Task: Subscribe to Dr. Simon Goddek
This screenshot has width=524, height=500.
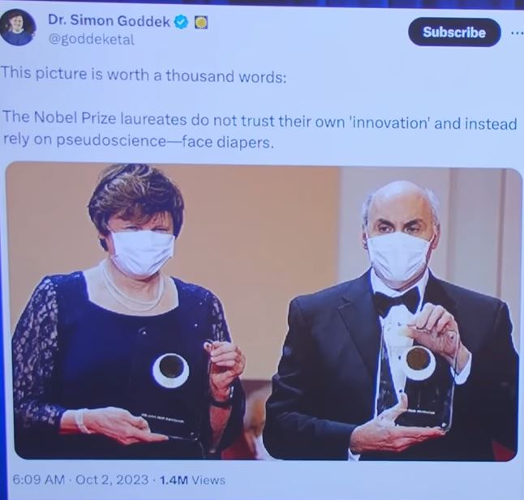Action: point(454,32)
